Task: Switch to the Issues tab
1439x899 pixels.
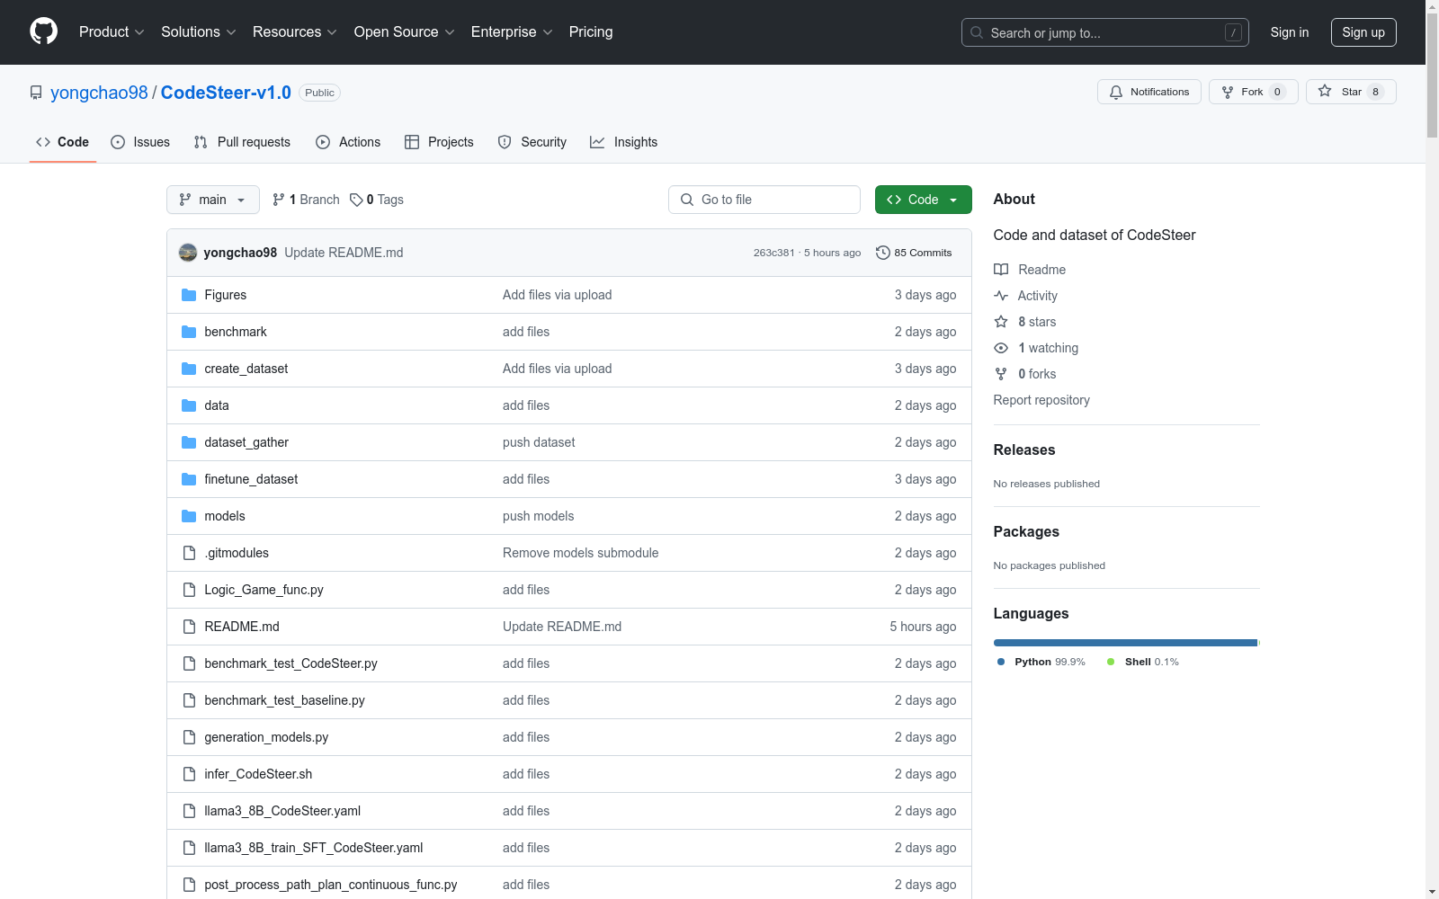Action: click(x=140, y=142)
